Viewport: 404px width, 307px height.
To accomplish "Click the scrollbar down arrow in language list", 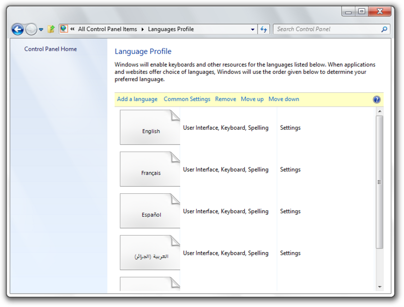I will (x=379, y=286).
